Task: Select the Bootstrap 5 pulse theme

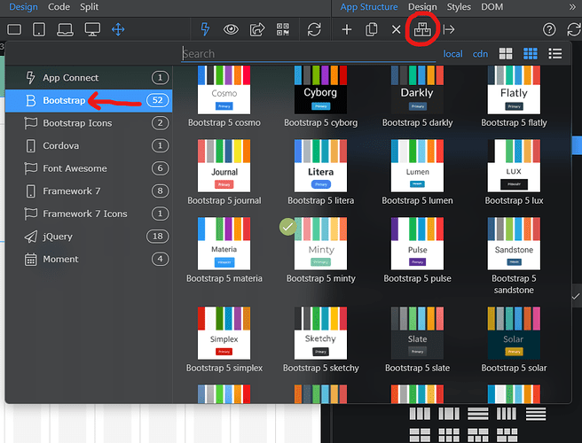Action: coord(417,244)
